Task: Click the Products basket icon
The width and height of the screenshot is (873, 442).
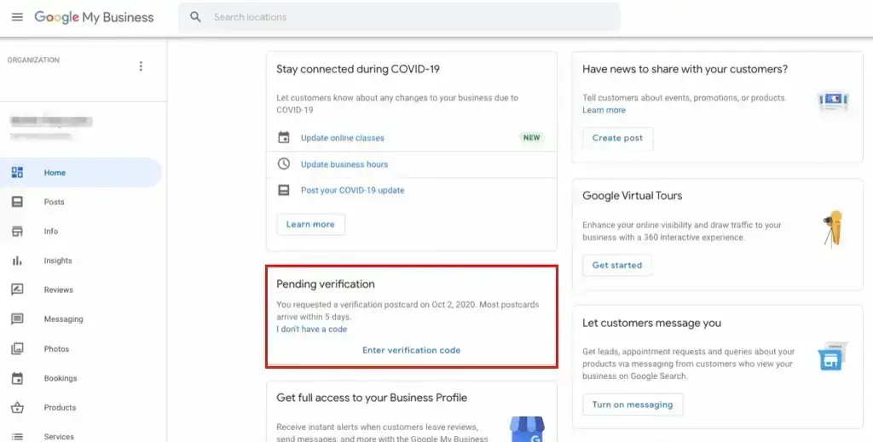Action: tap(17, 408)
